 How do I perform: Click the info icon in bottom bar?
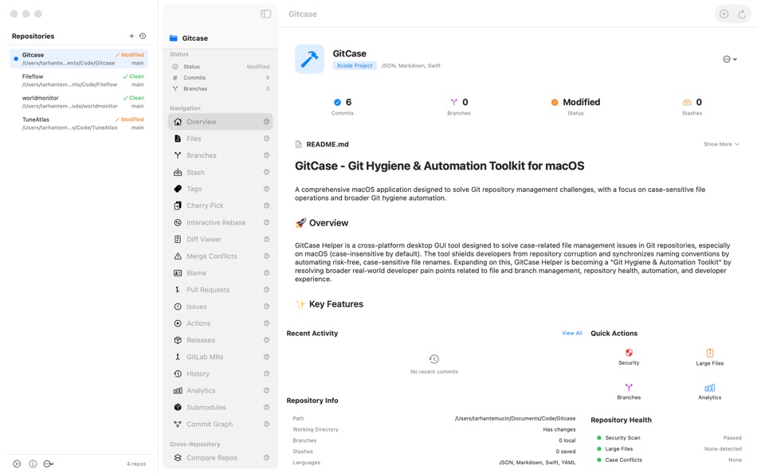(x=33, y=463)
